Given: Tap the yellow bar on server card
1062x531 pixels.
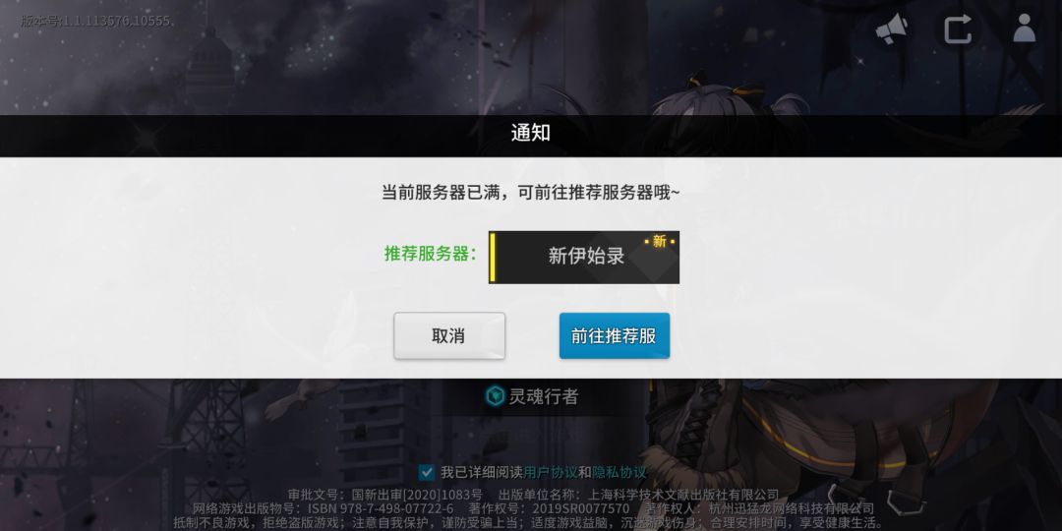Looking at the screenshot, I should pos(493,258).
